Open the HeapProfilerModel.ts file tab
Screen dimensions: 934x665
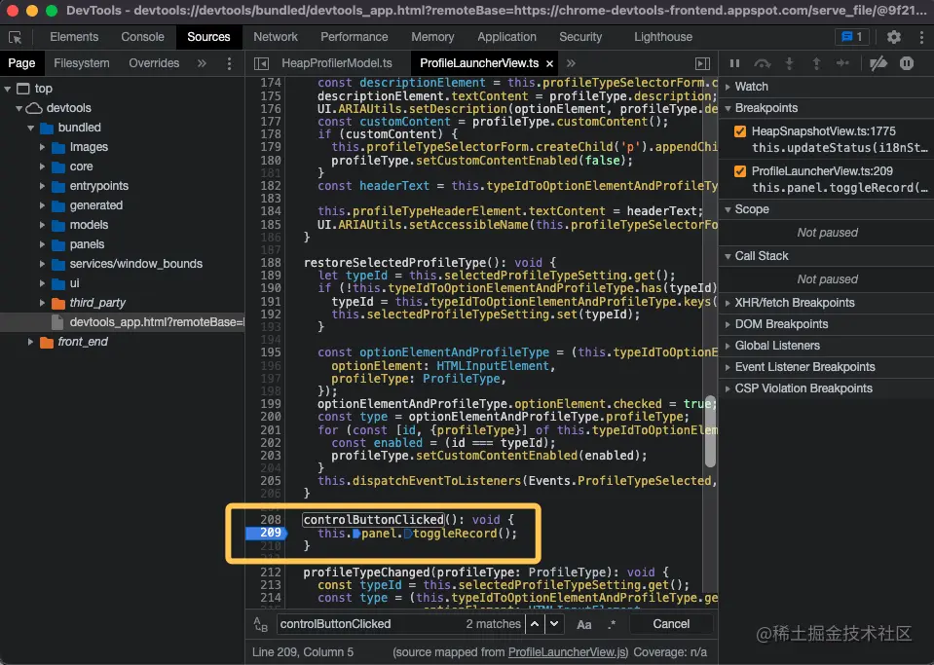point(337,63)
